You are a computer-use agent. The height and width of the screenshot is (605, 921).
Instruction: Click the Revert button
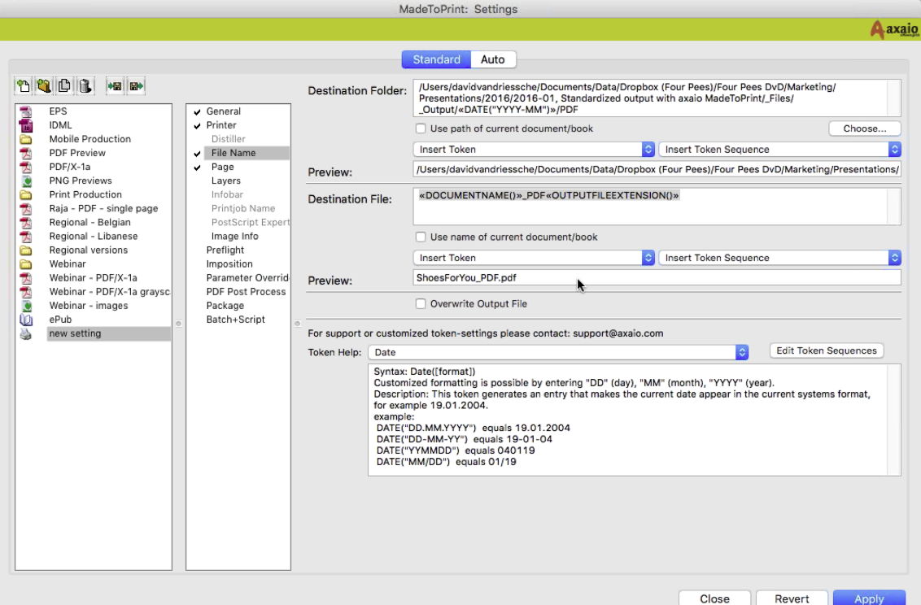pos(792,598)
